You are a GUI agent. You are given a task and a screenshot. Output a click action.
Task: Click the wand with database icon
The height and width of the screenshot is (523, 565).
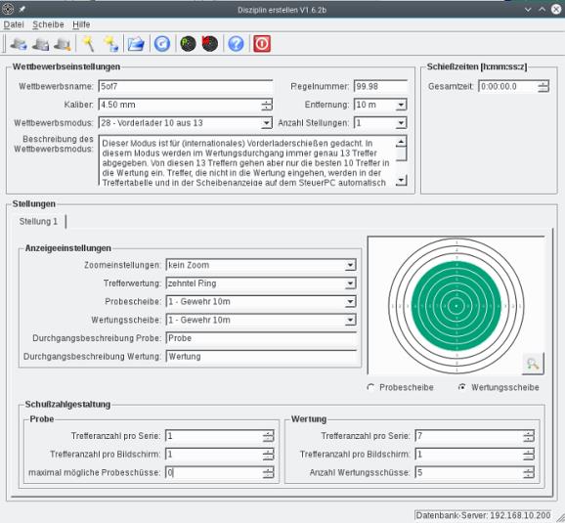point(110,44)
